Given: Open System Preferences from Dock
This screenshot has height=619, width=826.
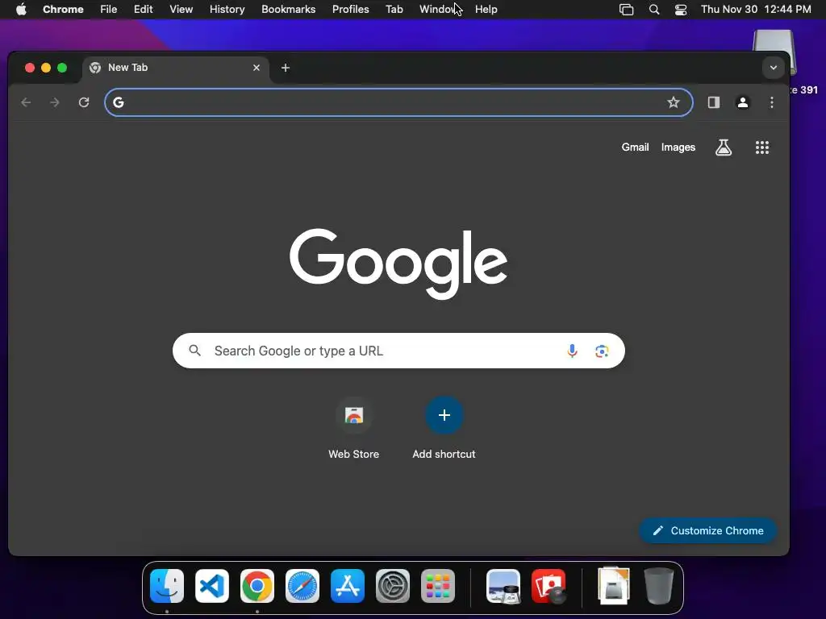Looking at the screenshot, I should [x=393, y=586].
